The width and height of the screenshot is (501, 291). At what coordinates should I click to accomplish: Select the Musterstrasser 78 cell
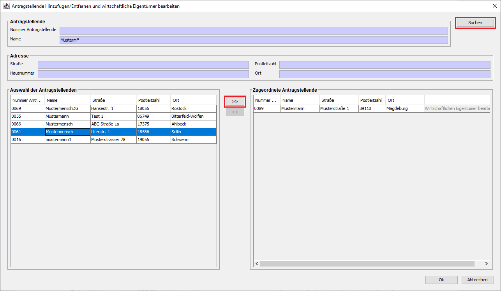114,140
